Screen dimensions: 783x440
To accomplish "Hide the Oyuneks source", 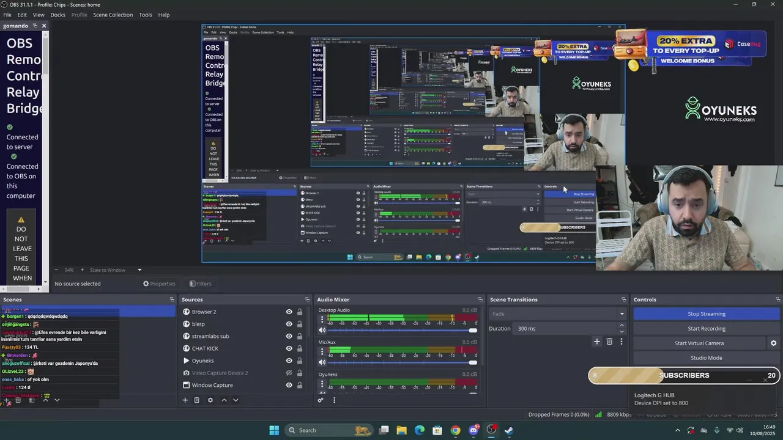I will pos(289,361).
